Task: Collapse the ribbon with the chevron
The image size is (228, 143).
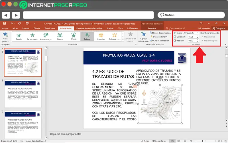Action: click(225, 45)
